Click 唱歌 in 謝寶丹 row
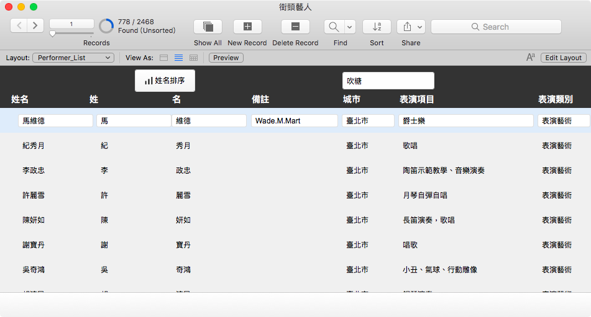Viewport: 591px width, 317px height. [410, 245]
